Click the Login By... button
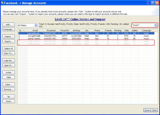 pos(9,61)
